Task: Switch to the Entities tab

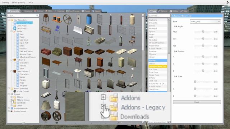Action: pyautogui.click(x=38, y=11)
